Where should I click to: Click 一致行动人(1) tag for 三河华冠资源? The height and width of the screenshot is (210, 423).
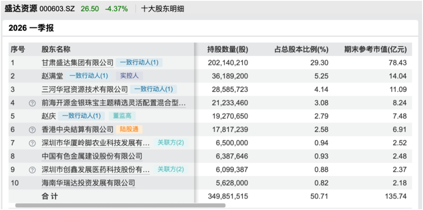(154, 89)
